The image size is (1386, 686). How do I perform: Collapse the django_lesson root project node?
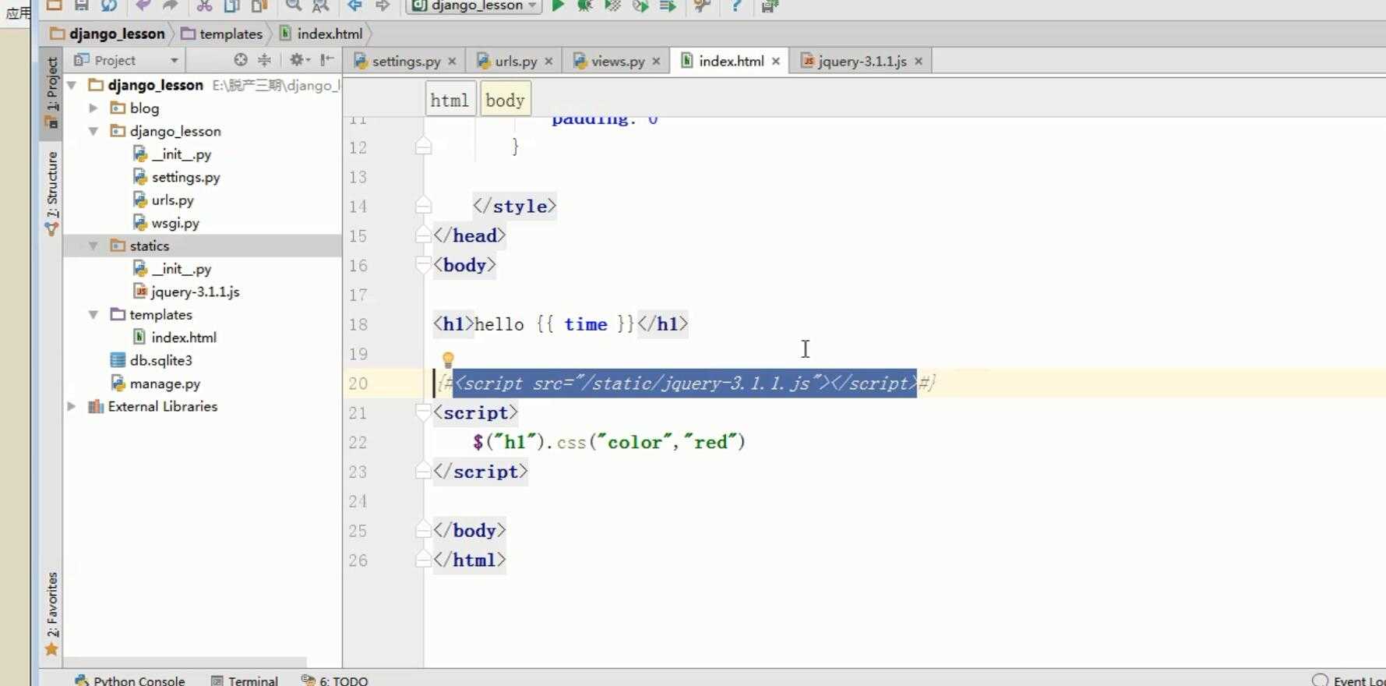pos(72,85)
